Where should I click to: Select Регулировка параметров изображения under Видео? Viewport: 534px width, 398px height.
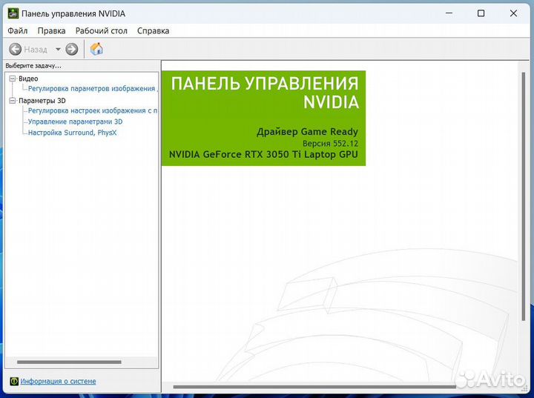[x=92, y=88]
